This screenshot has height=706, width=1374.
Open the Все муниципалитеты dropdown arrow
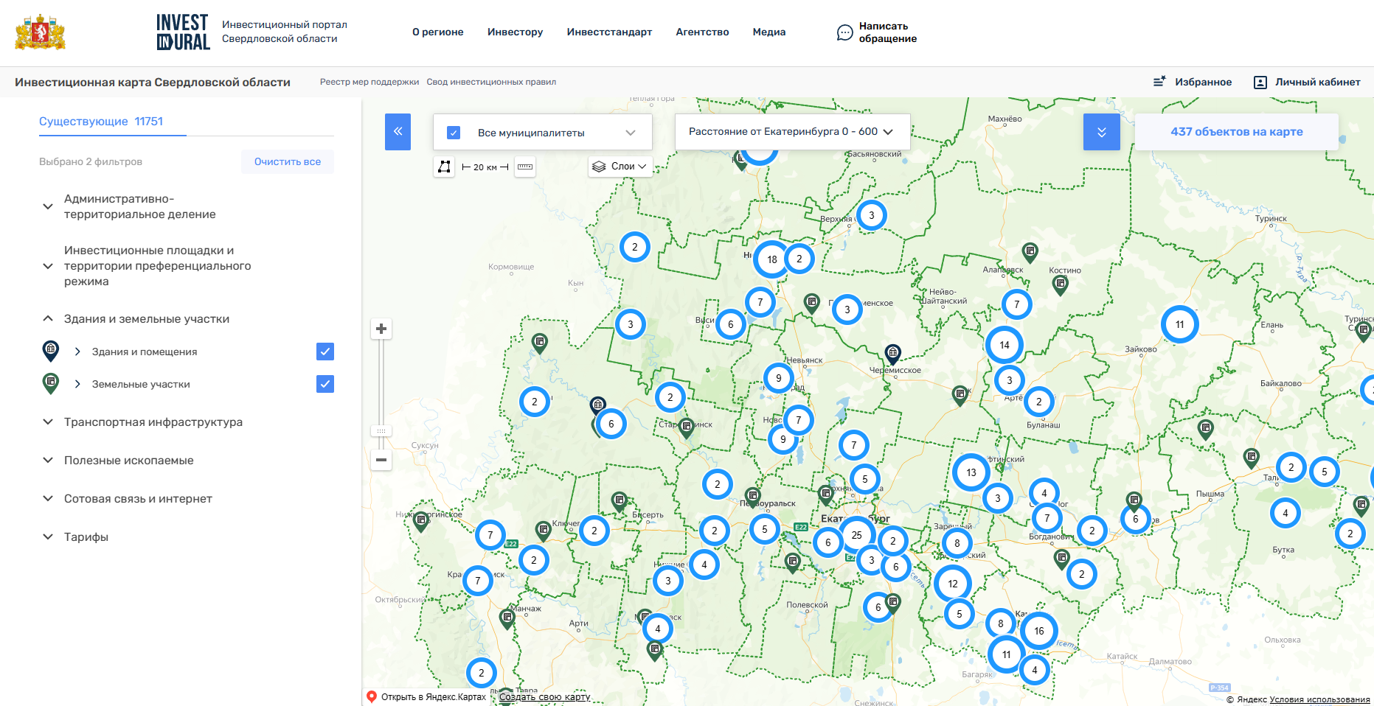pyautogui.click(x=631, y=133)
